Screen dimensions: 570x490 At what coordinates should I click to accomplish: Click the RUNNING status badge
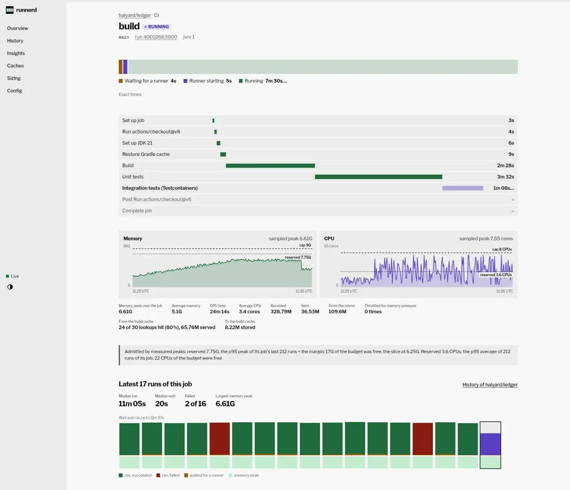pyautogui.click(x=156, y=27)
